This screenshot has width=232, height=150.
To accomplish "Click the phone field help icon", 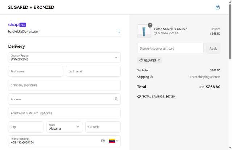I will pos(103,141).
